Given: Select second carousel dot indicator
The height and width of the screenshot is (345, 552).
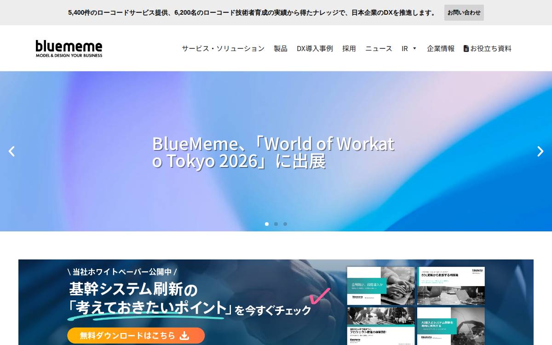Looking at the screenshot, I should [276, 224].
